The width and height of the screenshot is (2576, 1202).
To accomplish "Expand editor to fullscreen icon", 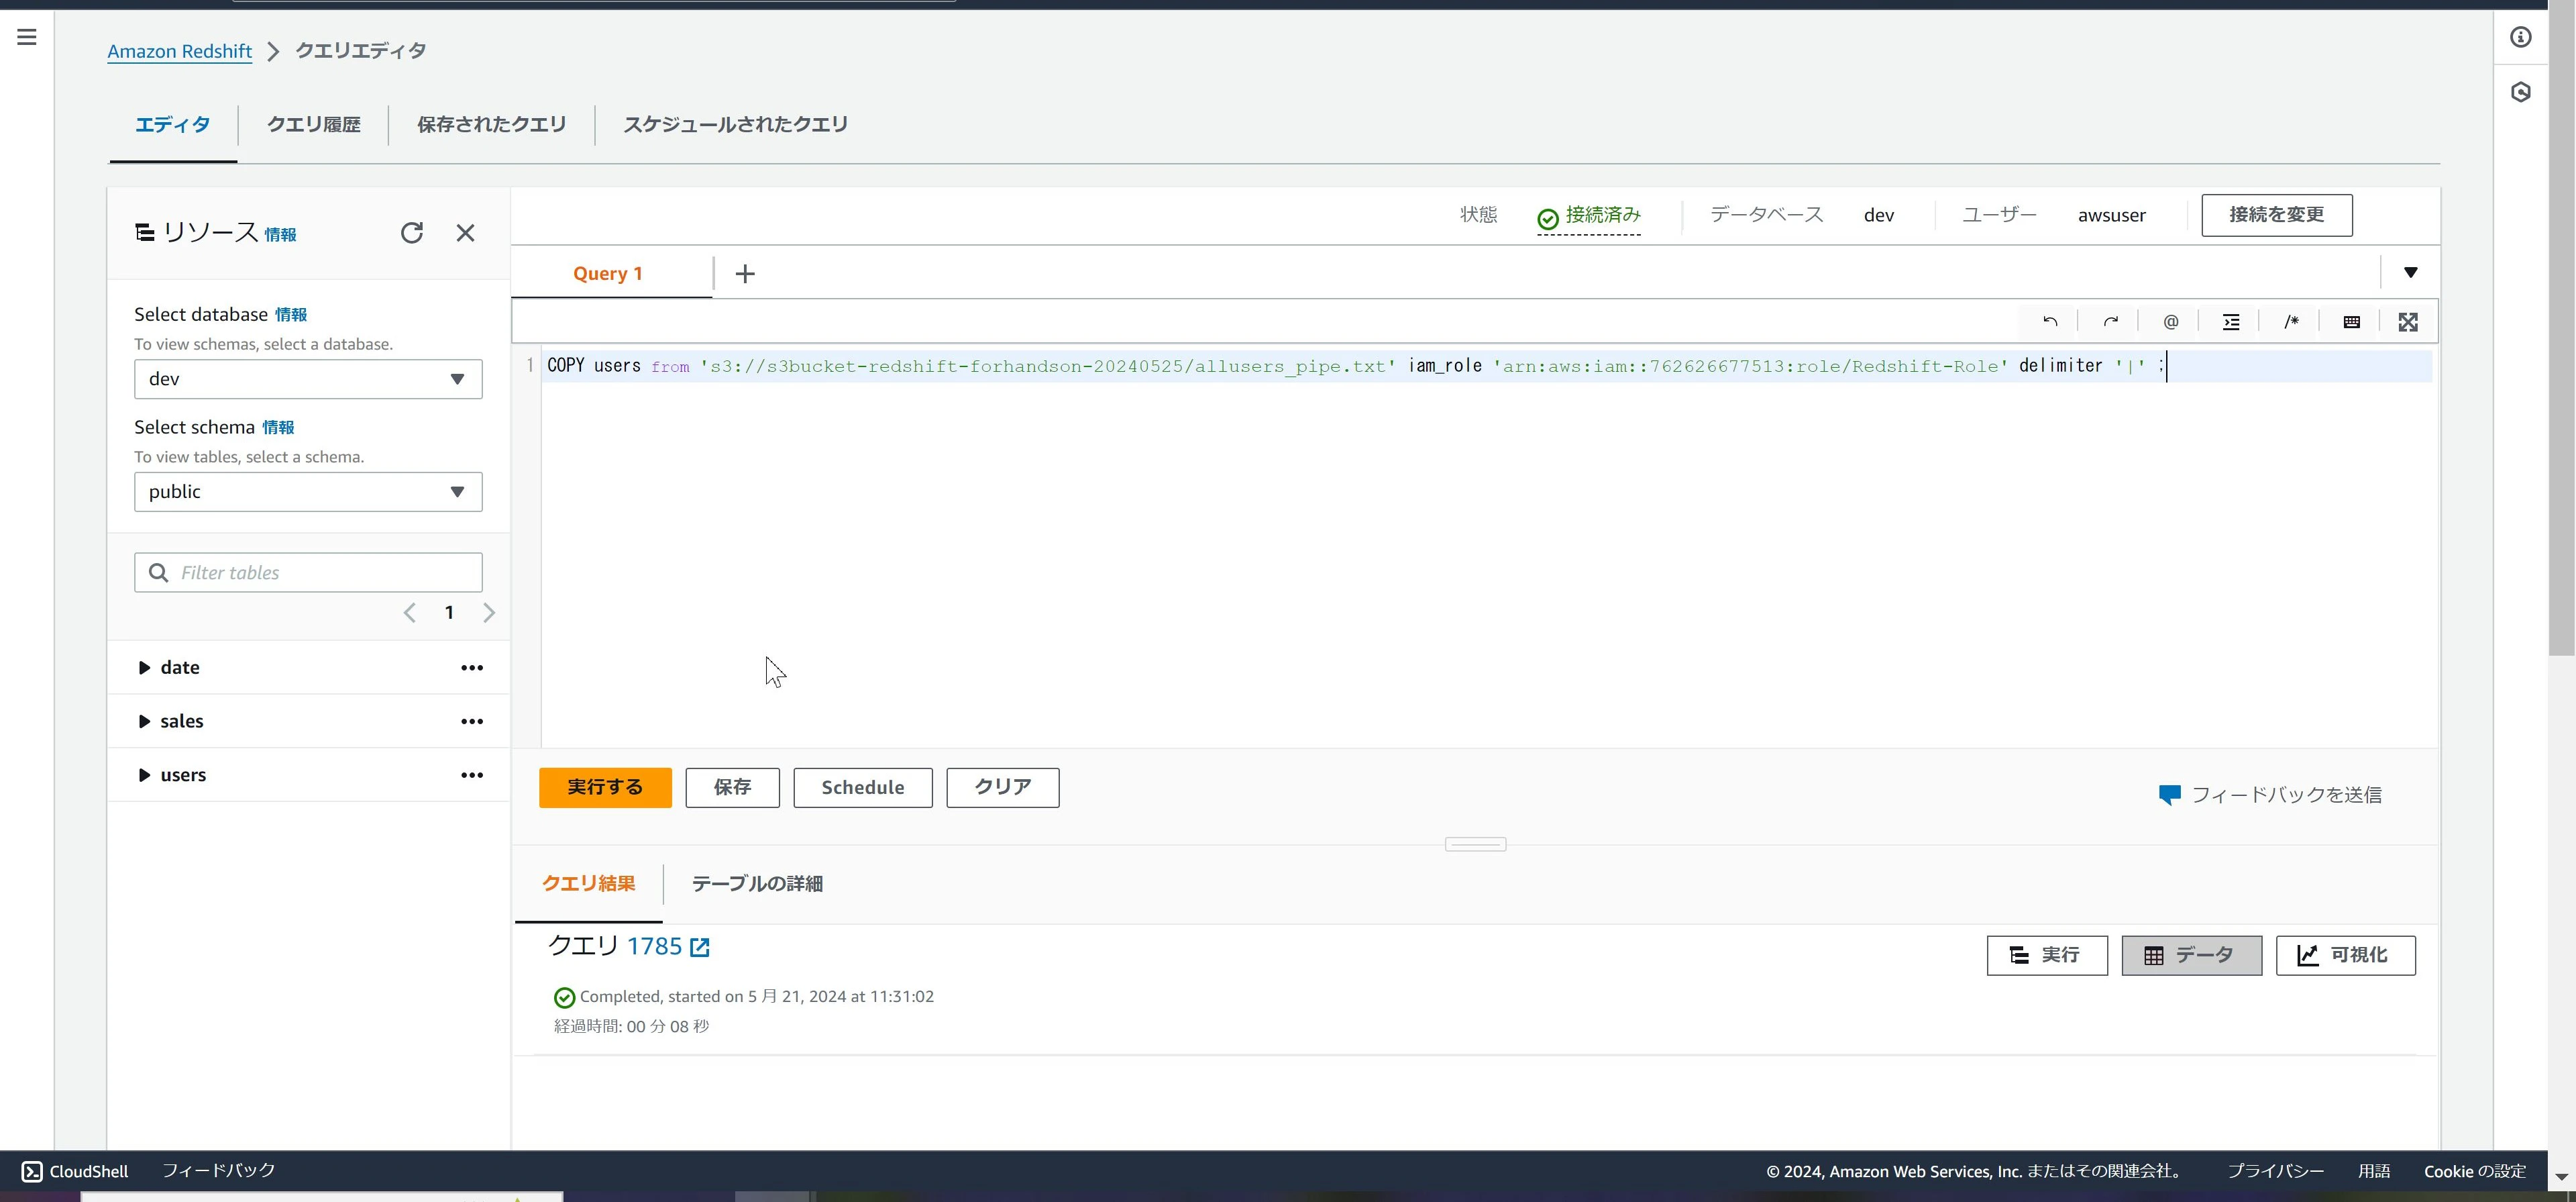I will (2408, 322).
